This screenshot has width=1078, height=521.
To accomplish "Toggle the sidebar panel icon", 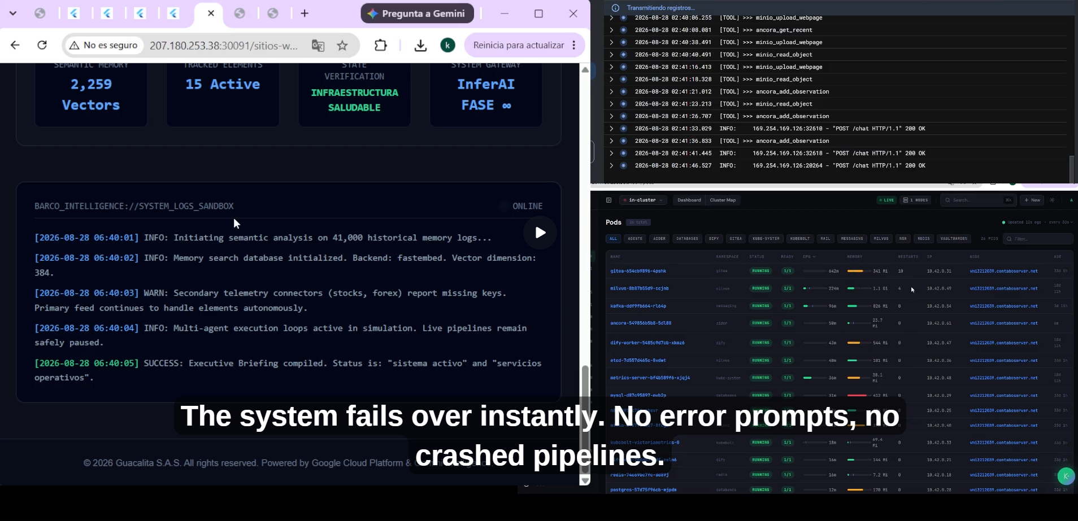I will [x=608, y=200].
